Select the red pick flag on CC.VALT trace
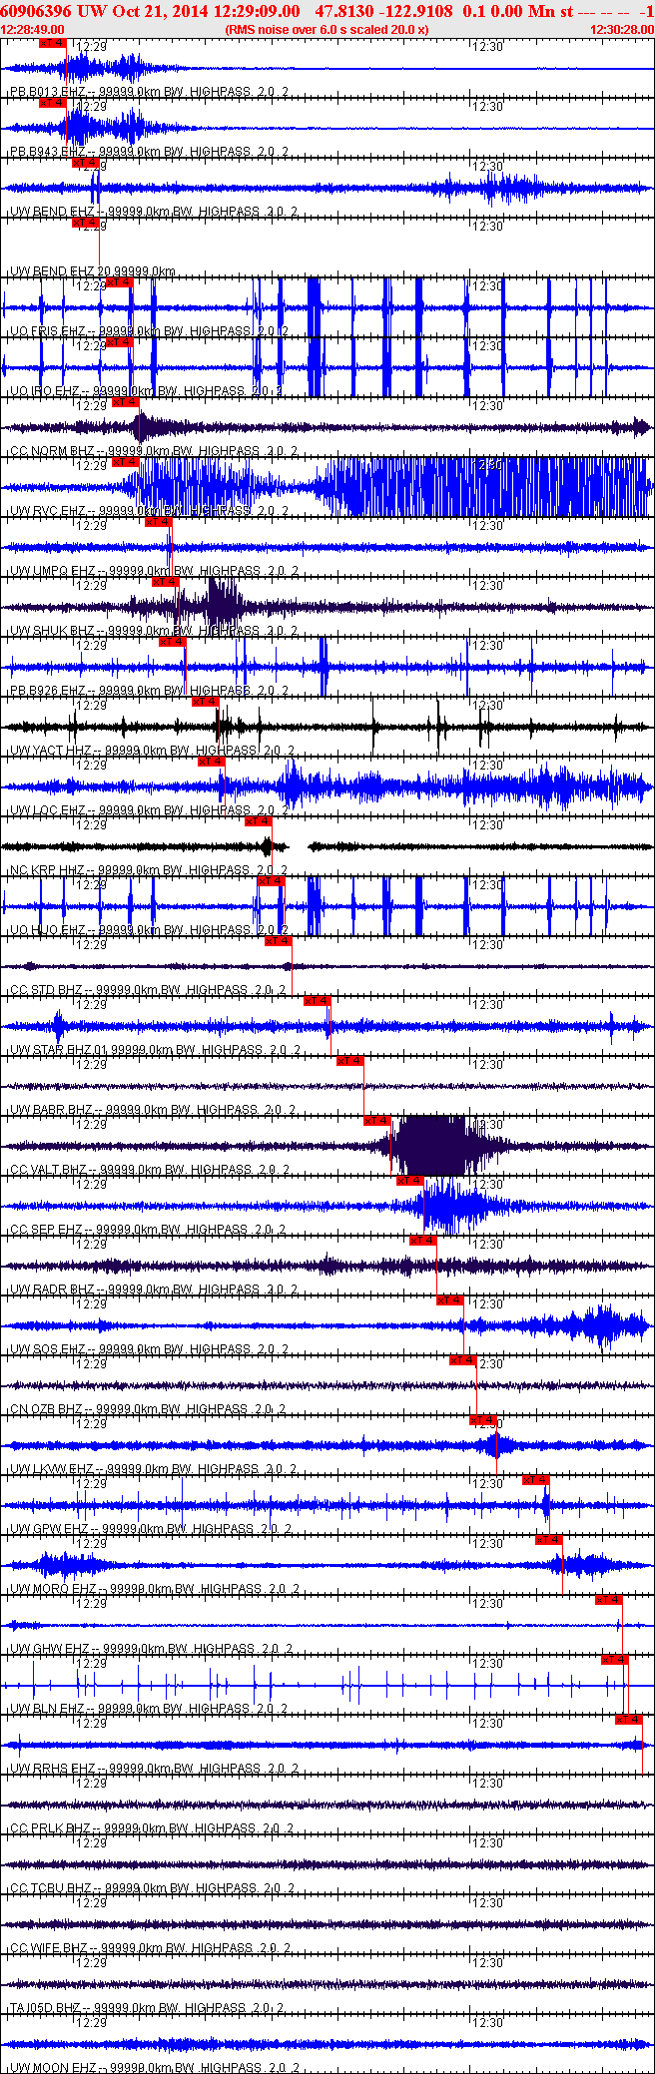The width and height of the screenshot is (655, 2074). (377, 1121)
